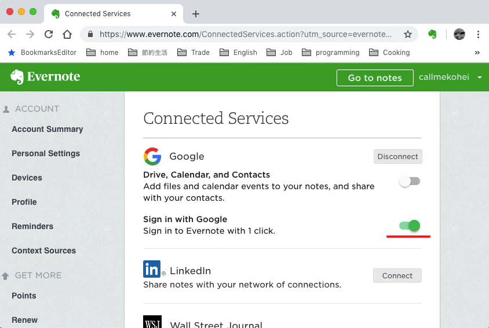Open the Job bookmarks folder
Viewport: 489px width, 328px height.
click(279, 53)
